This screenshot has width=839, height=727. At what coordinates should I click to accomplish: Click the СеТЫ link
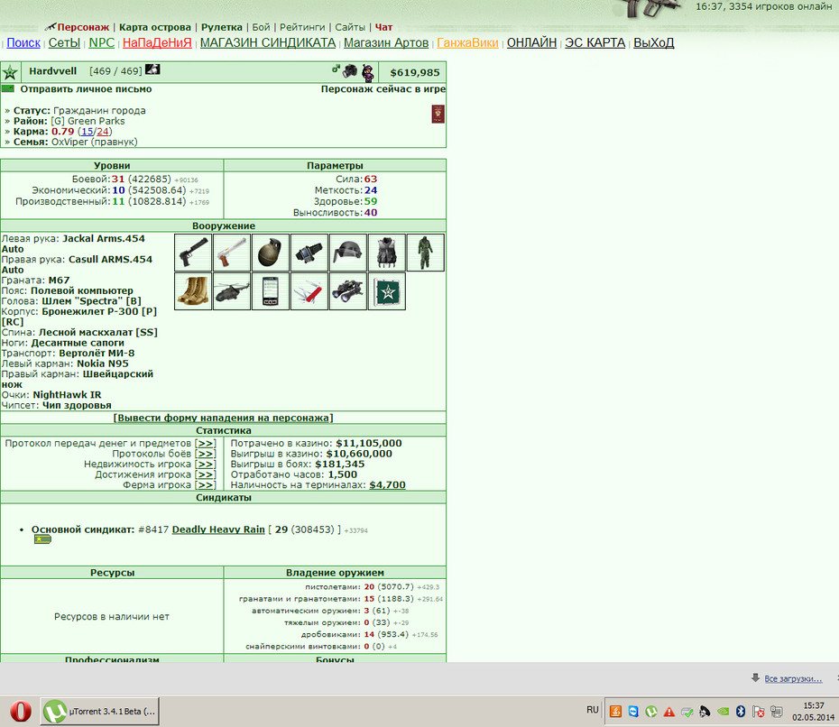point(64,42)
